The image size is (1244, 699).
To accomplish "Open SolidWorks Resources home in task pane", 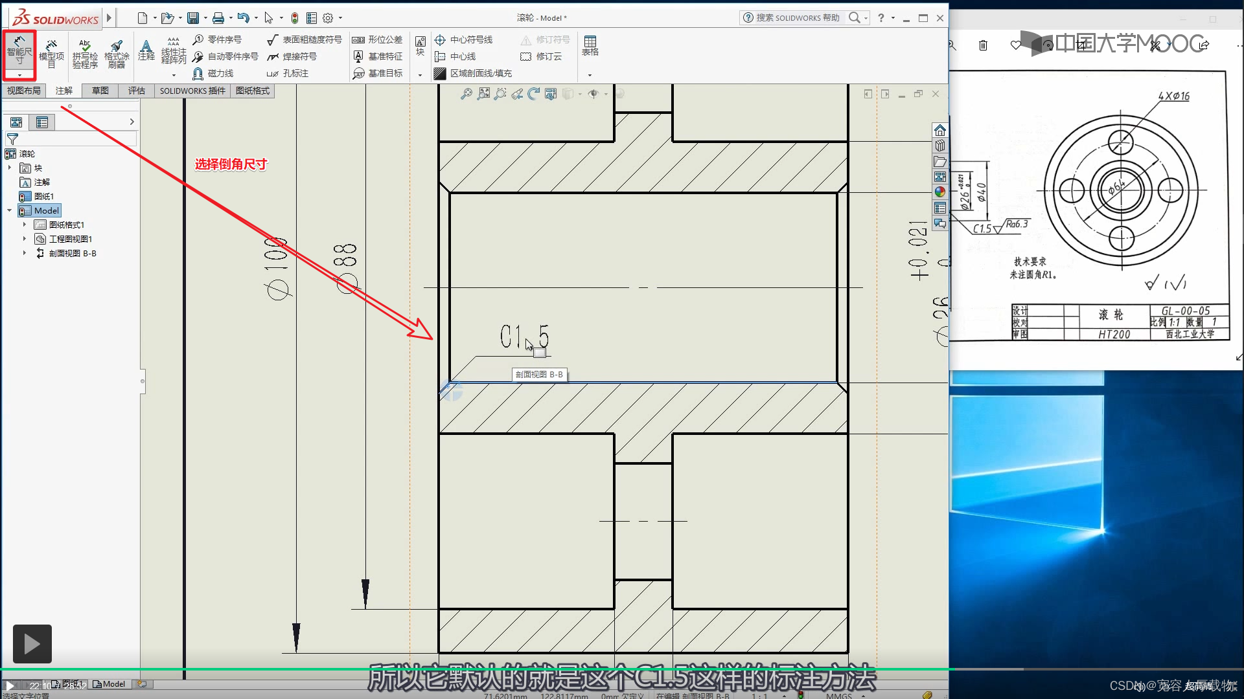I will pyautogui.click(x=939, y=131).
